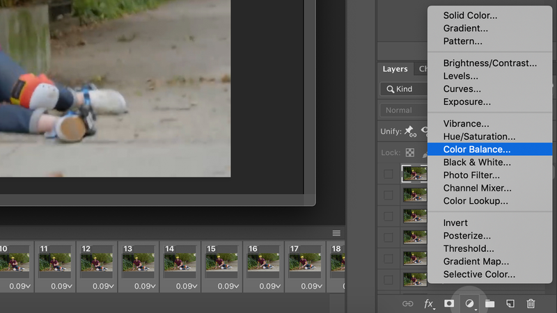The height and width of the screenshot is (313, 557).
Task: Delete layer with trash icon
Action: pos(531,304)
